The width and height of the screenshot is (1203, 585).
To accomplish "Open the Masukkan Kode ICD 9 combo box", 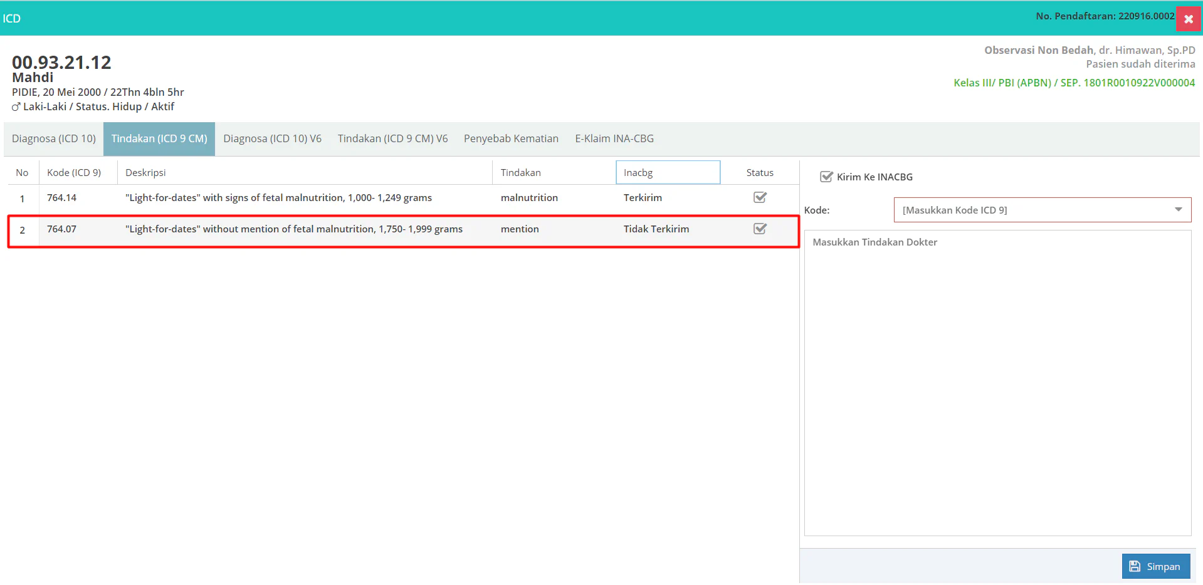I will click(1034, 210).
